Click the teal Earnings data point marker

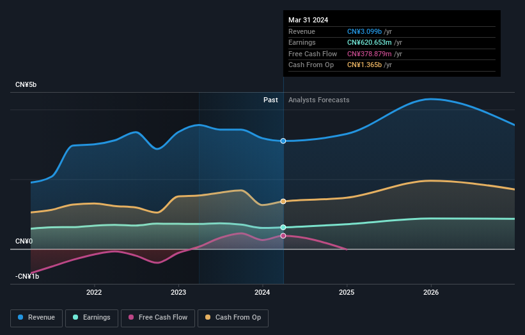(283, 227)
